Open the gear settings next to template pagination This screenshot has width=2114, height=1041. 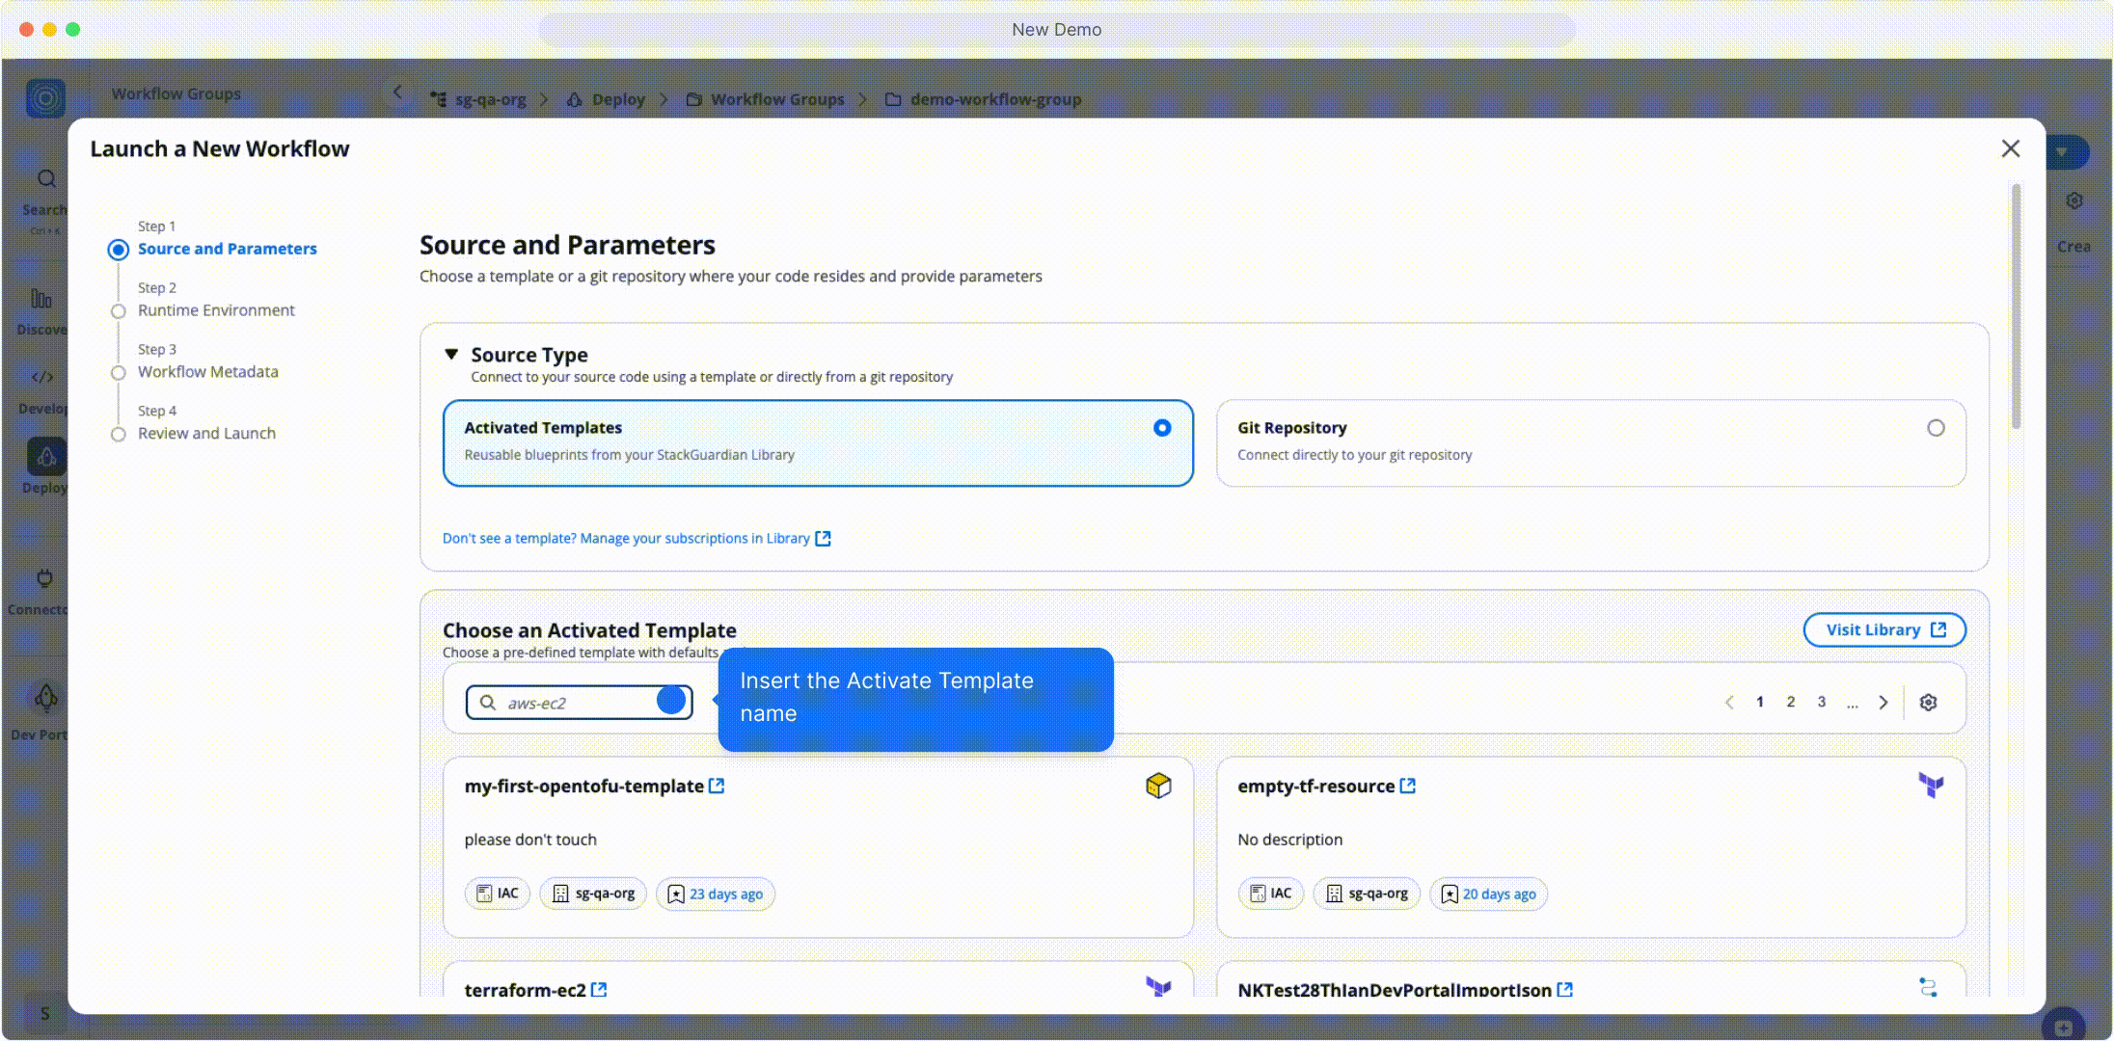pos(1928,702)
